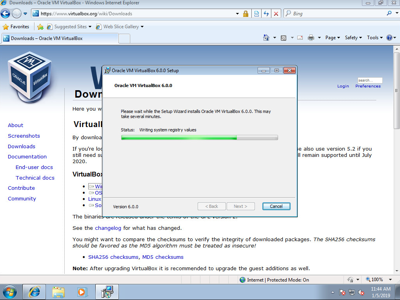Click the setup dialog title bar icon
The width and height of the screenshot is (400, 300).
tap(107, 71)
